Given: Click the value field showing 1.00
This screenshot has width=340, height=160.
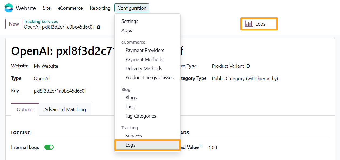Looking at the screenshot, I should pyautogui.click(x=213, y=147).
